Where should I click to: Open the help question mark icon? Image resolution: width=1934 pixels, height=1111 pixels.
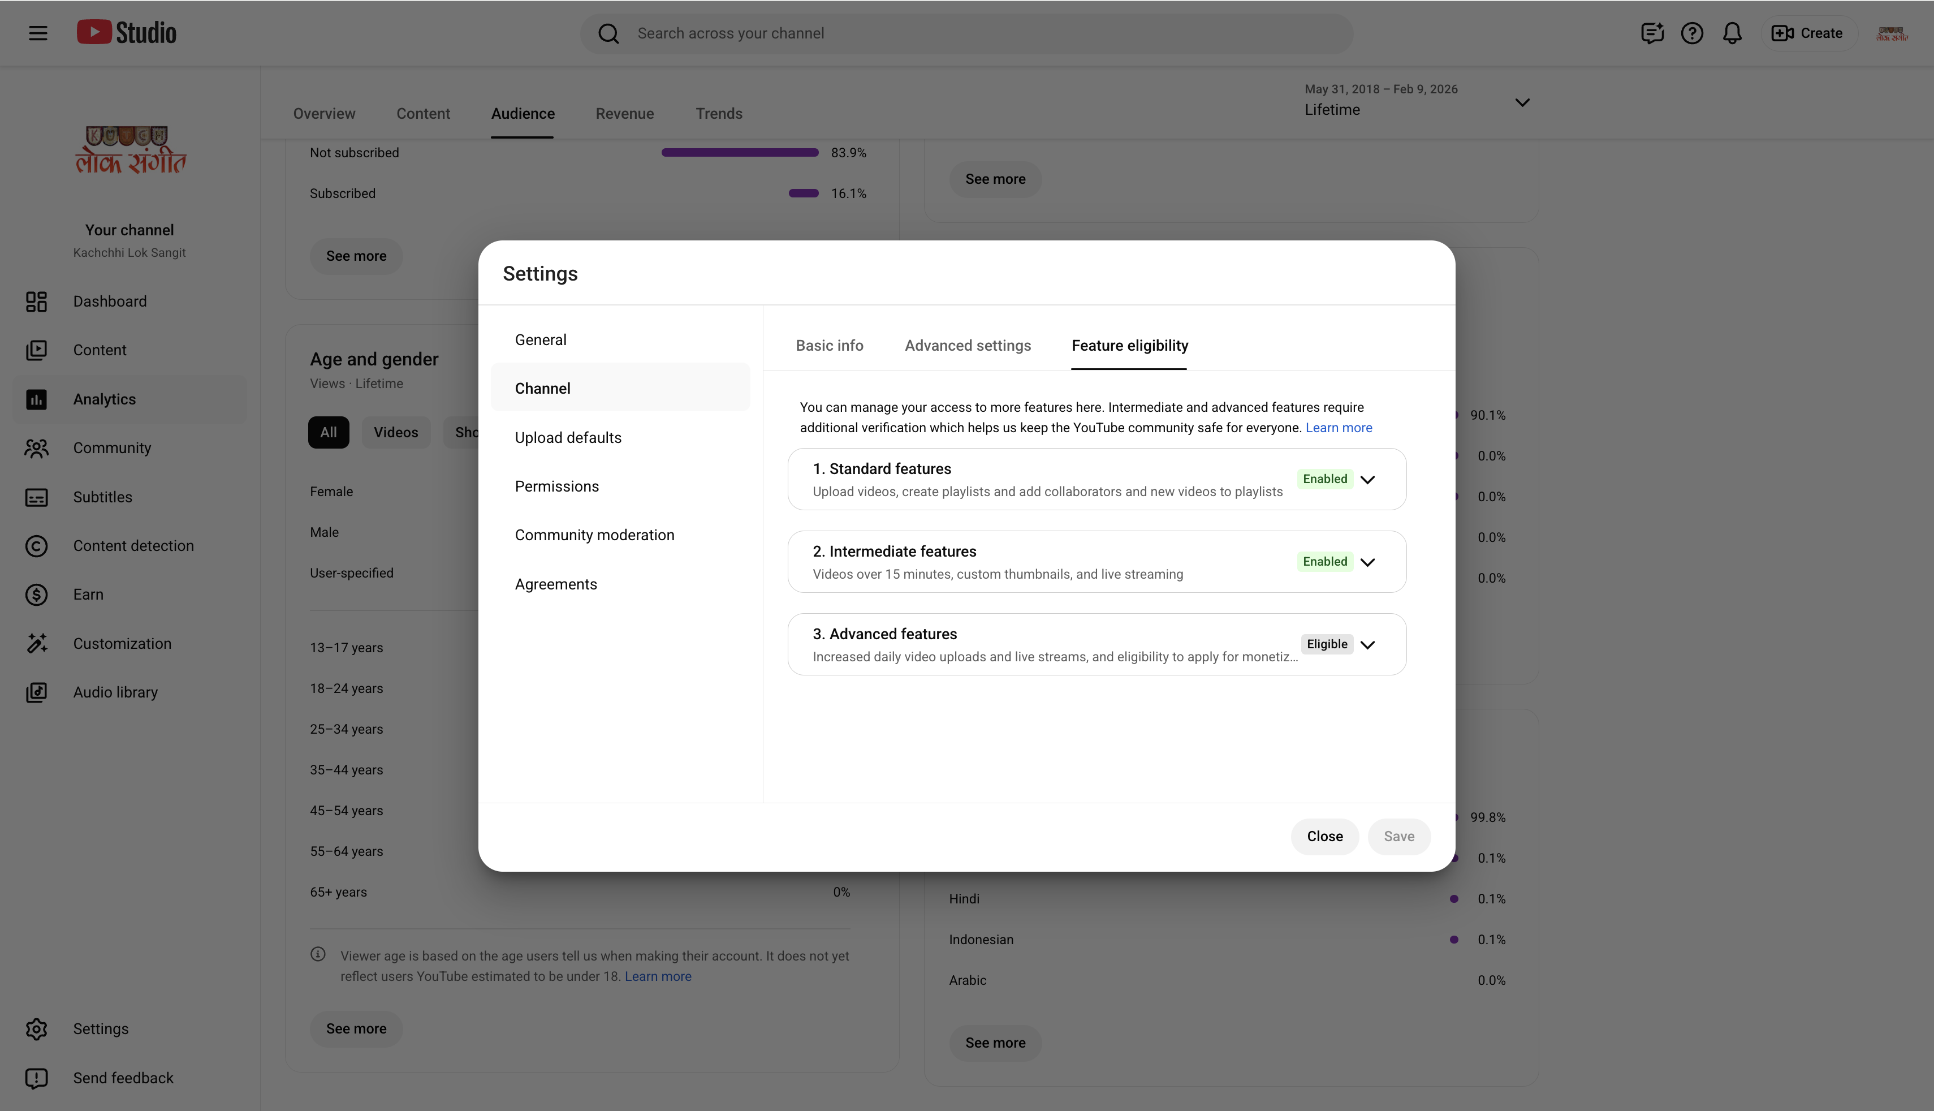1691,33
